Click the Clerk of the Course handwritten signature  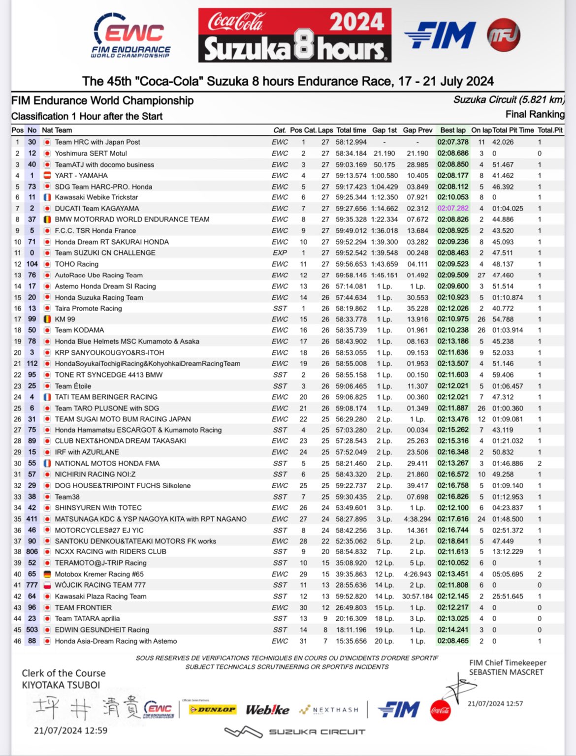coord(86,708)
